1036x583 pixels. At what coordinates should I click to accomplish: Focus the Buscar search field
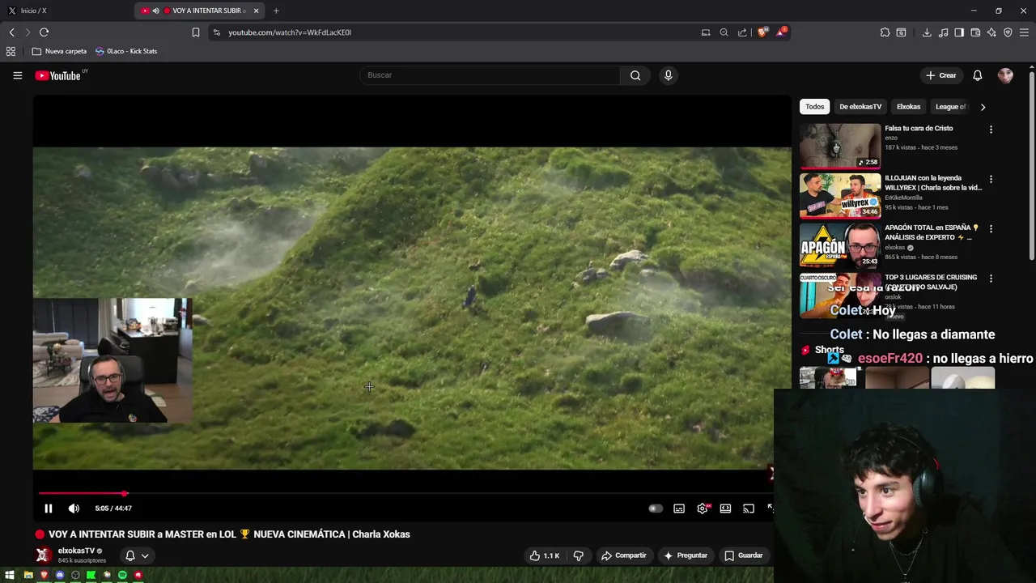click(490, 75)
